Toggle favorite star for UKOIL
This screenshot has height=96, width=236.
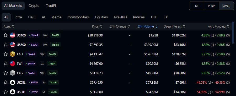6,82
